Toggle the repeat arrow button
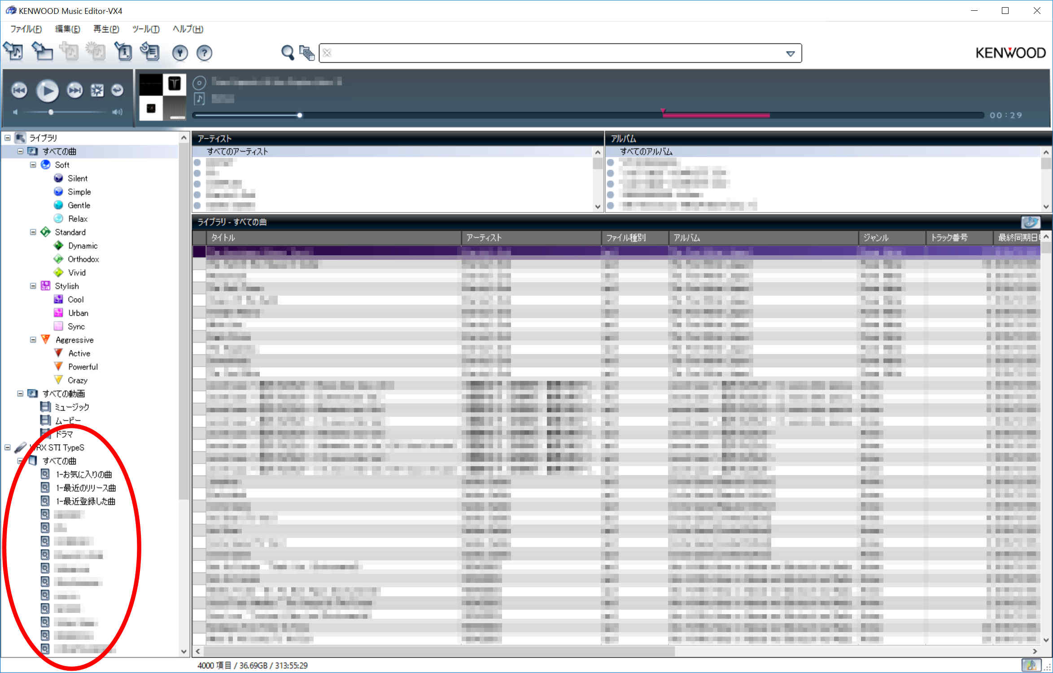Image resolution: width=1053 pixels, height=673 pixels. (x=117, y=90)
